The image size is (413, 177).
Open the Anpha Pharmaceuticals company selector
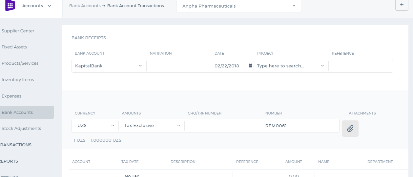click(239, 6)
